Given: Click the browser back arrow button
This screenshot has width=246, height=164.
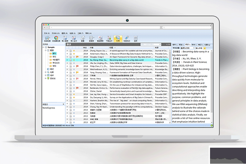Looking at the screenshot, I should point(45,27).
